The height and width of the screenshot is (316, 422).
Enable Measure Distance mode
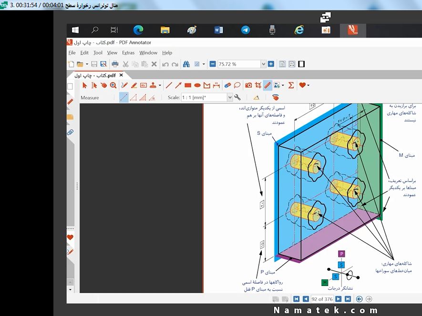[x=124, y=97]
